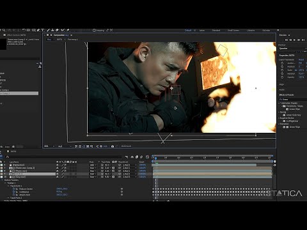Screen dimensions: 307x230
Task: Hide the [flame.mov Comp 2] layer
Action: tap(58, 168)
